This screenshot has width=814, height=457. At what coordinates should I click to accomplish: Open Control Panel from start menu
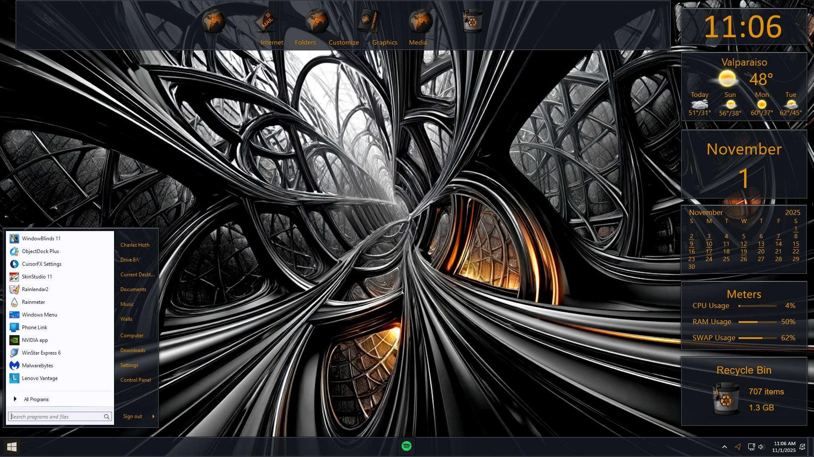[x=135, y=380]
